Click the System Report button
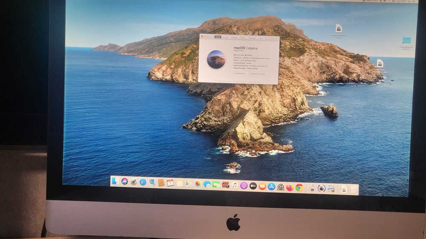Screen dimensions: 426x239 pos(240,73)
